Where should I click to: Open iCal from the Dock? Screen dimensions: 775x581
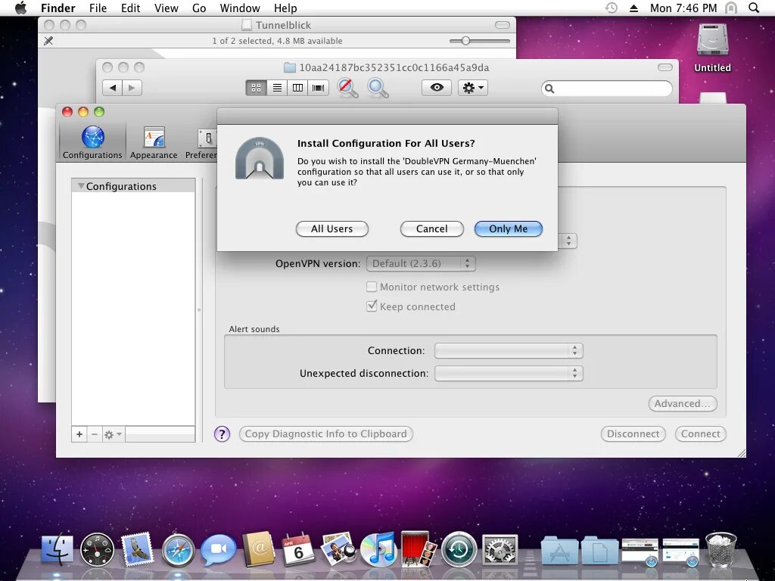tap(298, 549)
